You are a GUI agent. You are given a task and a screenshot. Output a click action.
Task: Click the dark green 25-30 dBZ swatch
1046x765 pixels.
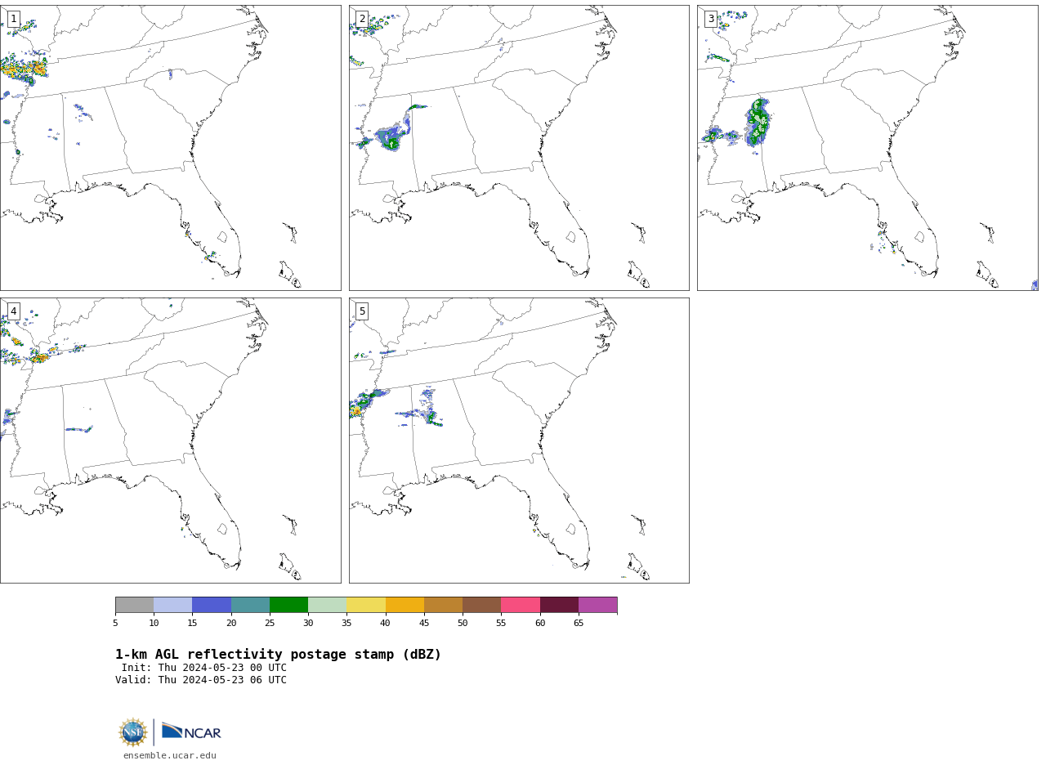[288, 605]
